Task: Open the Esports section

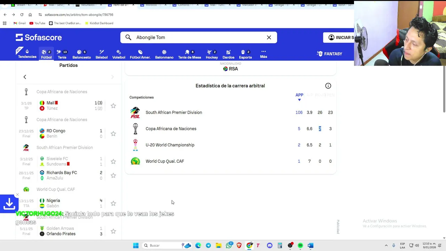Action: tap(245, 54)
